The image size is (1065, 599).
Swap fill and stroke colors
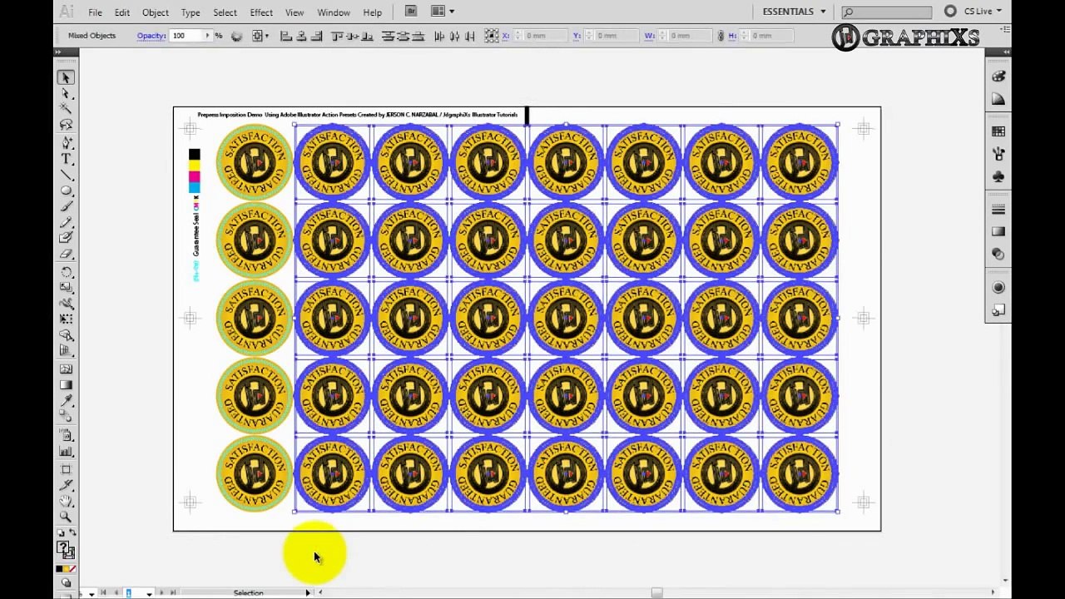(72, 532)
